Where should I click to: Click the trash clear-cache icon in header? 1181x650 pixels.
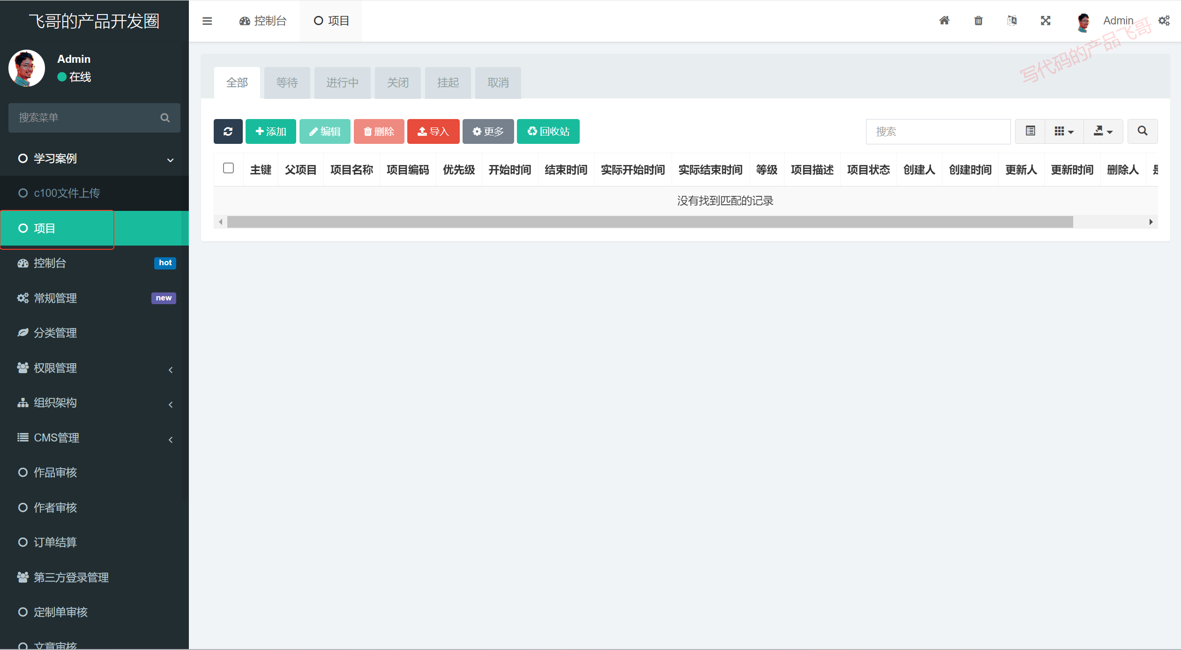(x=978, y=21)
